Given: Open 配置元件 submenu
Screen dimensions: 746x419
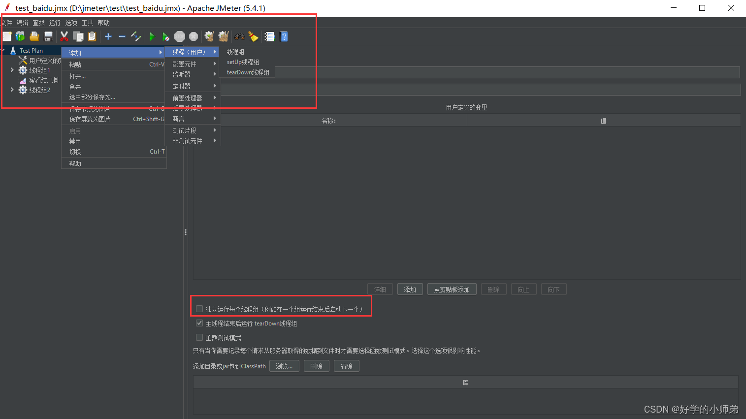Looking at the screenshot, I should tap(193, 64).
